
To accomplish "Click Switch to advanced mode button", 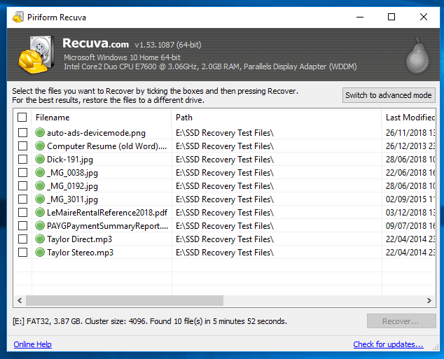I will click(389, 95).
